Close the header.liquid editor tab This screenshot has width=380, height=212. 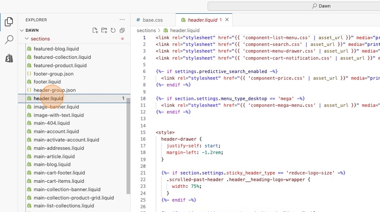(x=227, y=20)
